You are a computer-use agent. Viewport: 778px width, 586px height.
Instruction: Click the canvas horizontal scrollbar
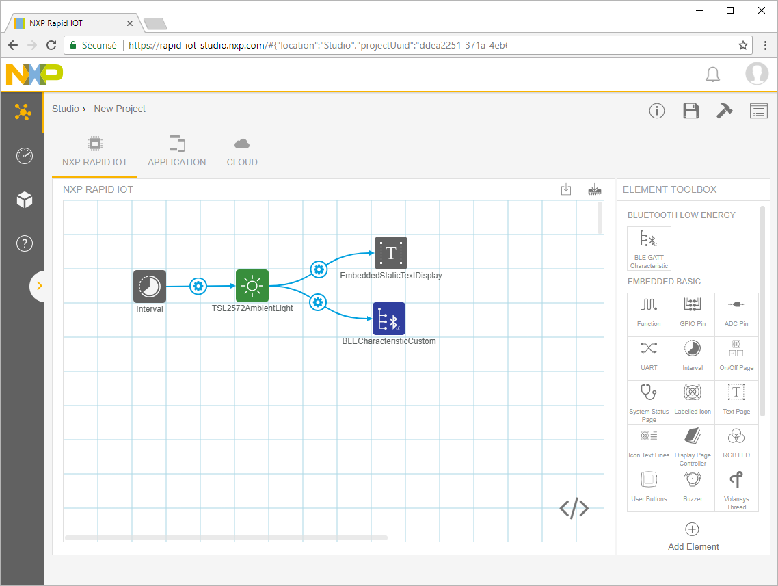click(226, 537)
